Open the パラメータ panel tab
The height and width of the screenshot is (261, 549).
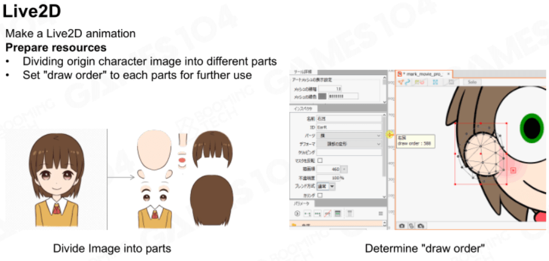click(301, 204)
